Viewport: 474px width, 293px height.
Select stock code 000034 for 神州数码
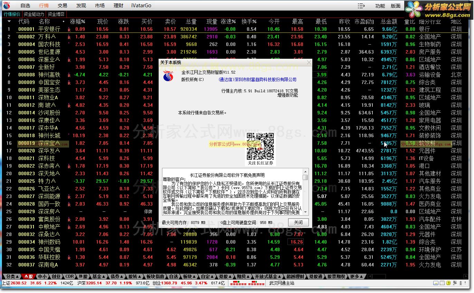tap(27, 242)
